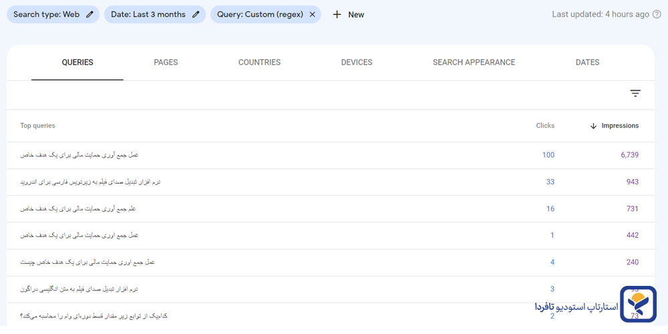Click the Tafarda logo badge
The height and width of the screenshot is (334, 668).
tap(638, 305)
